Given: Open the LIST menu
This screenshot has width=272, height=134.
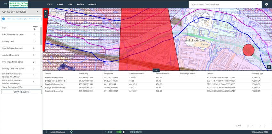Looking at the screenshot, I should tap(70, 4).
